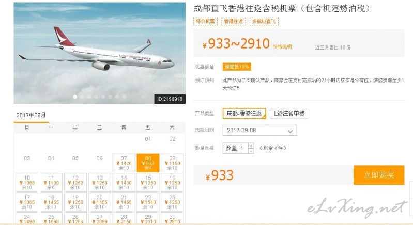Click the Cathay Dragon airplane photo

pos(100,53)
